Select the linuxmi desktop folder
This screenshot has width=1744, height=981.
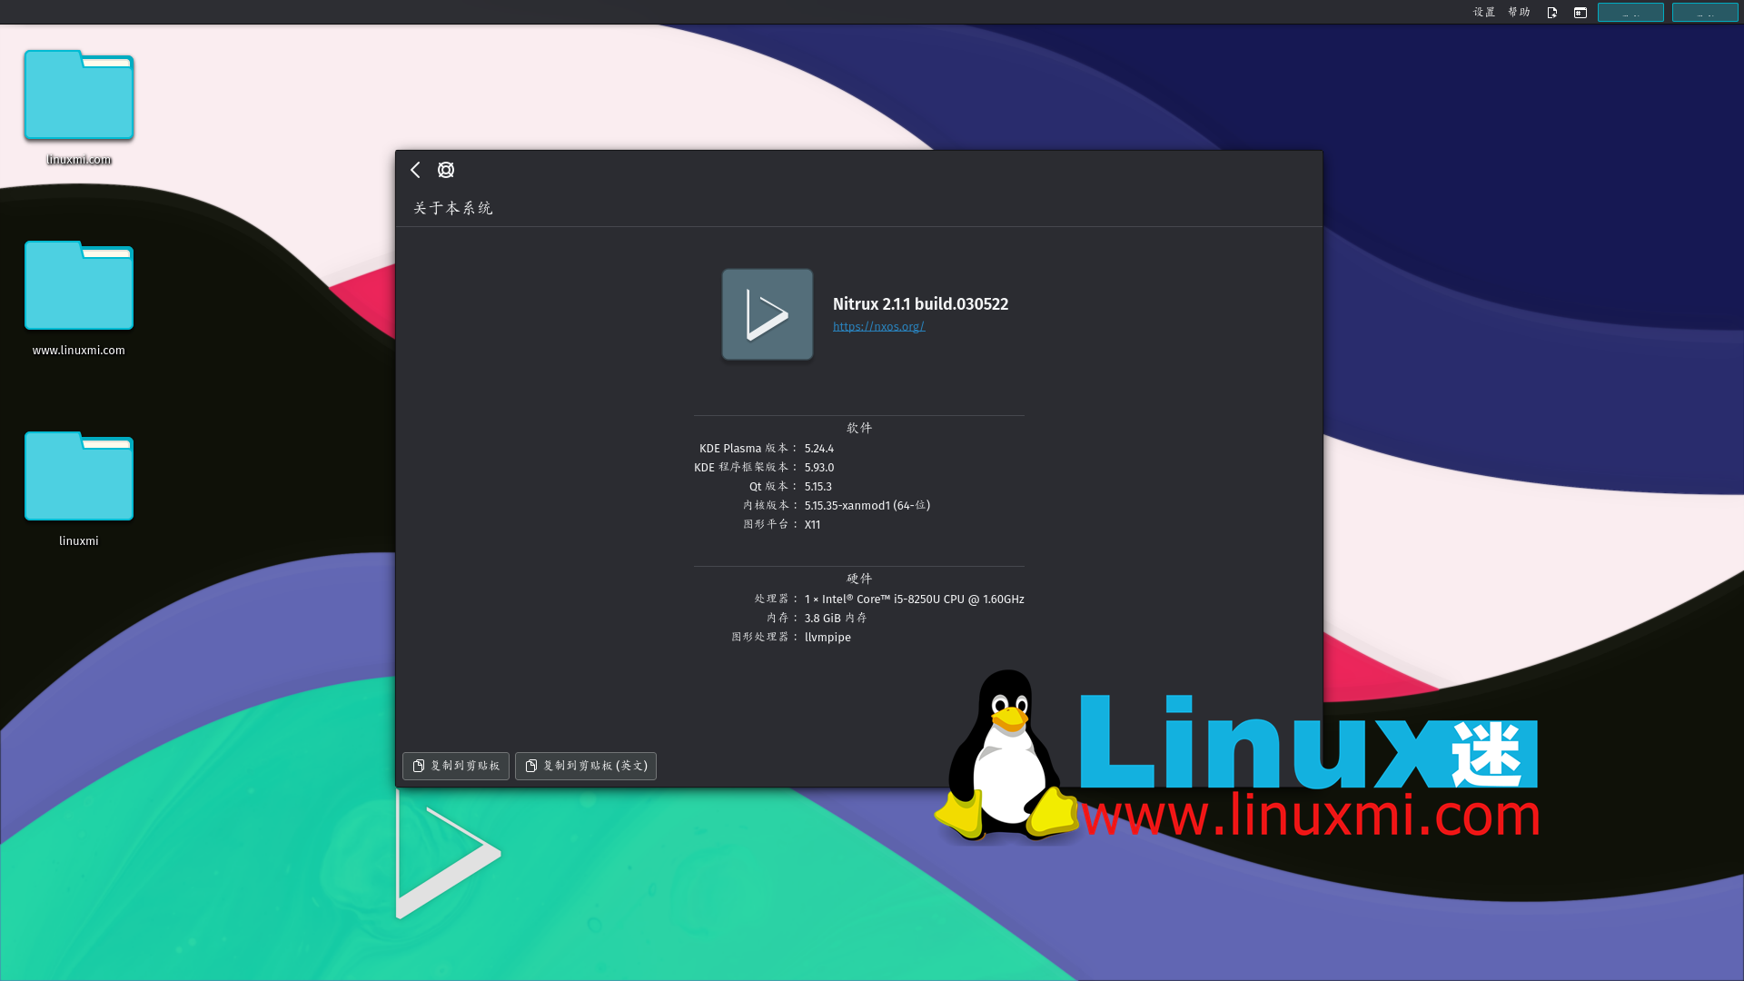point(79,489)
